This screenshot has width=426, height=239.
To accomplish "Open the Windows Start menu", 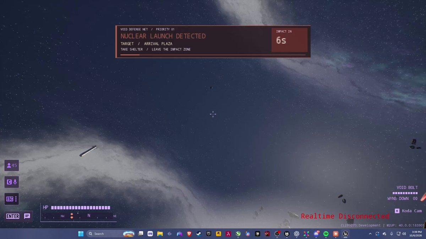I will pyautogui.click(x=81, y=234).
